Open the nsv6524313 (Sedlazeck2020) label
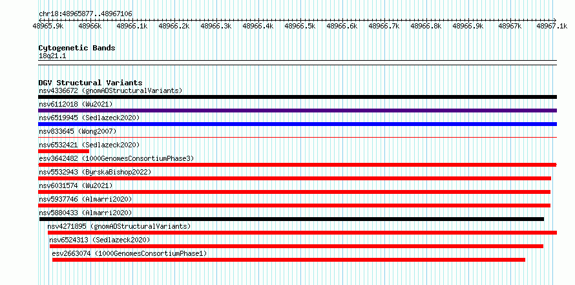Screen dimensions: 575x285 click(99, 240)
